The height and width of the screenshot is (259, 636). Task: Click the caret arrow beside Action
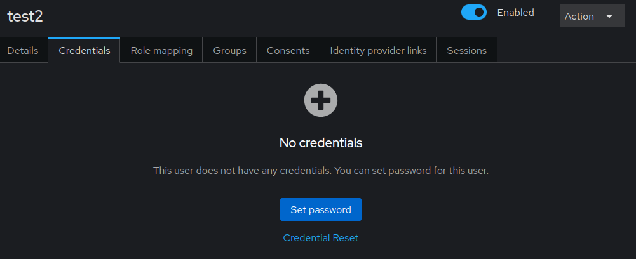pyautogui.click(x=609, y=17)
